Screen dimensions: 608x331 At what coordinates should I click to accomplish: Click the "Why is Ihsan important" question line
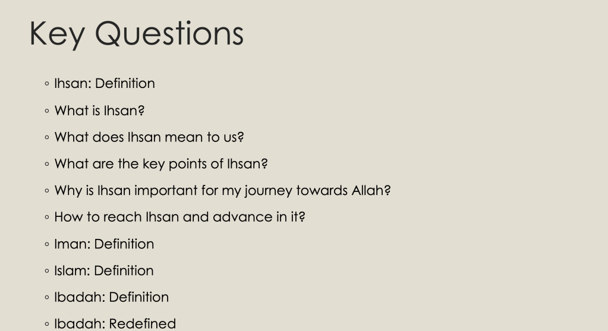pos(222,191)
